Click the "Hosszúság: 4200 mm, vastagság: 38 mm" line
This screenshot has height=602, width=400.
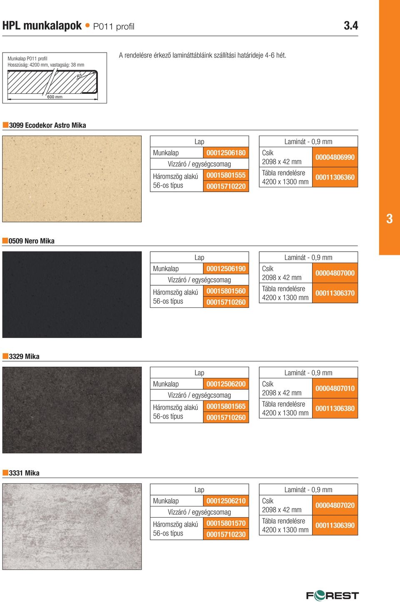[46, 65]
